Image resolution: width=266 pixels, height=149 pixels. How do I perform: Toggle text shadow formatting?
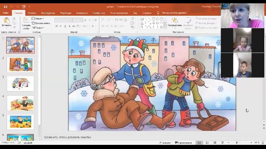pos(69,26)
